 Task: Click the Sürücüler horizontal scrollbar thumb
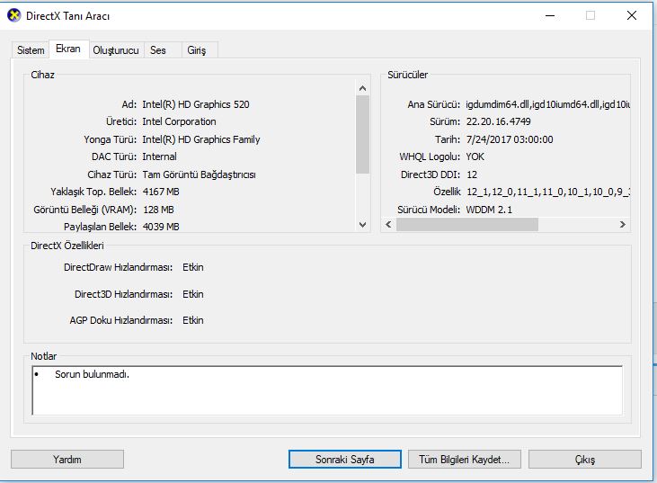(x=467, y=224)
